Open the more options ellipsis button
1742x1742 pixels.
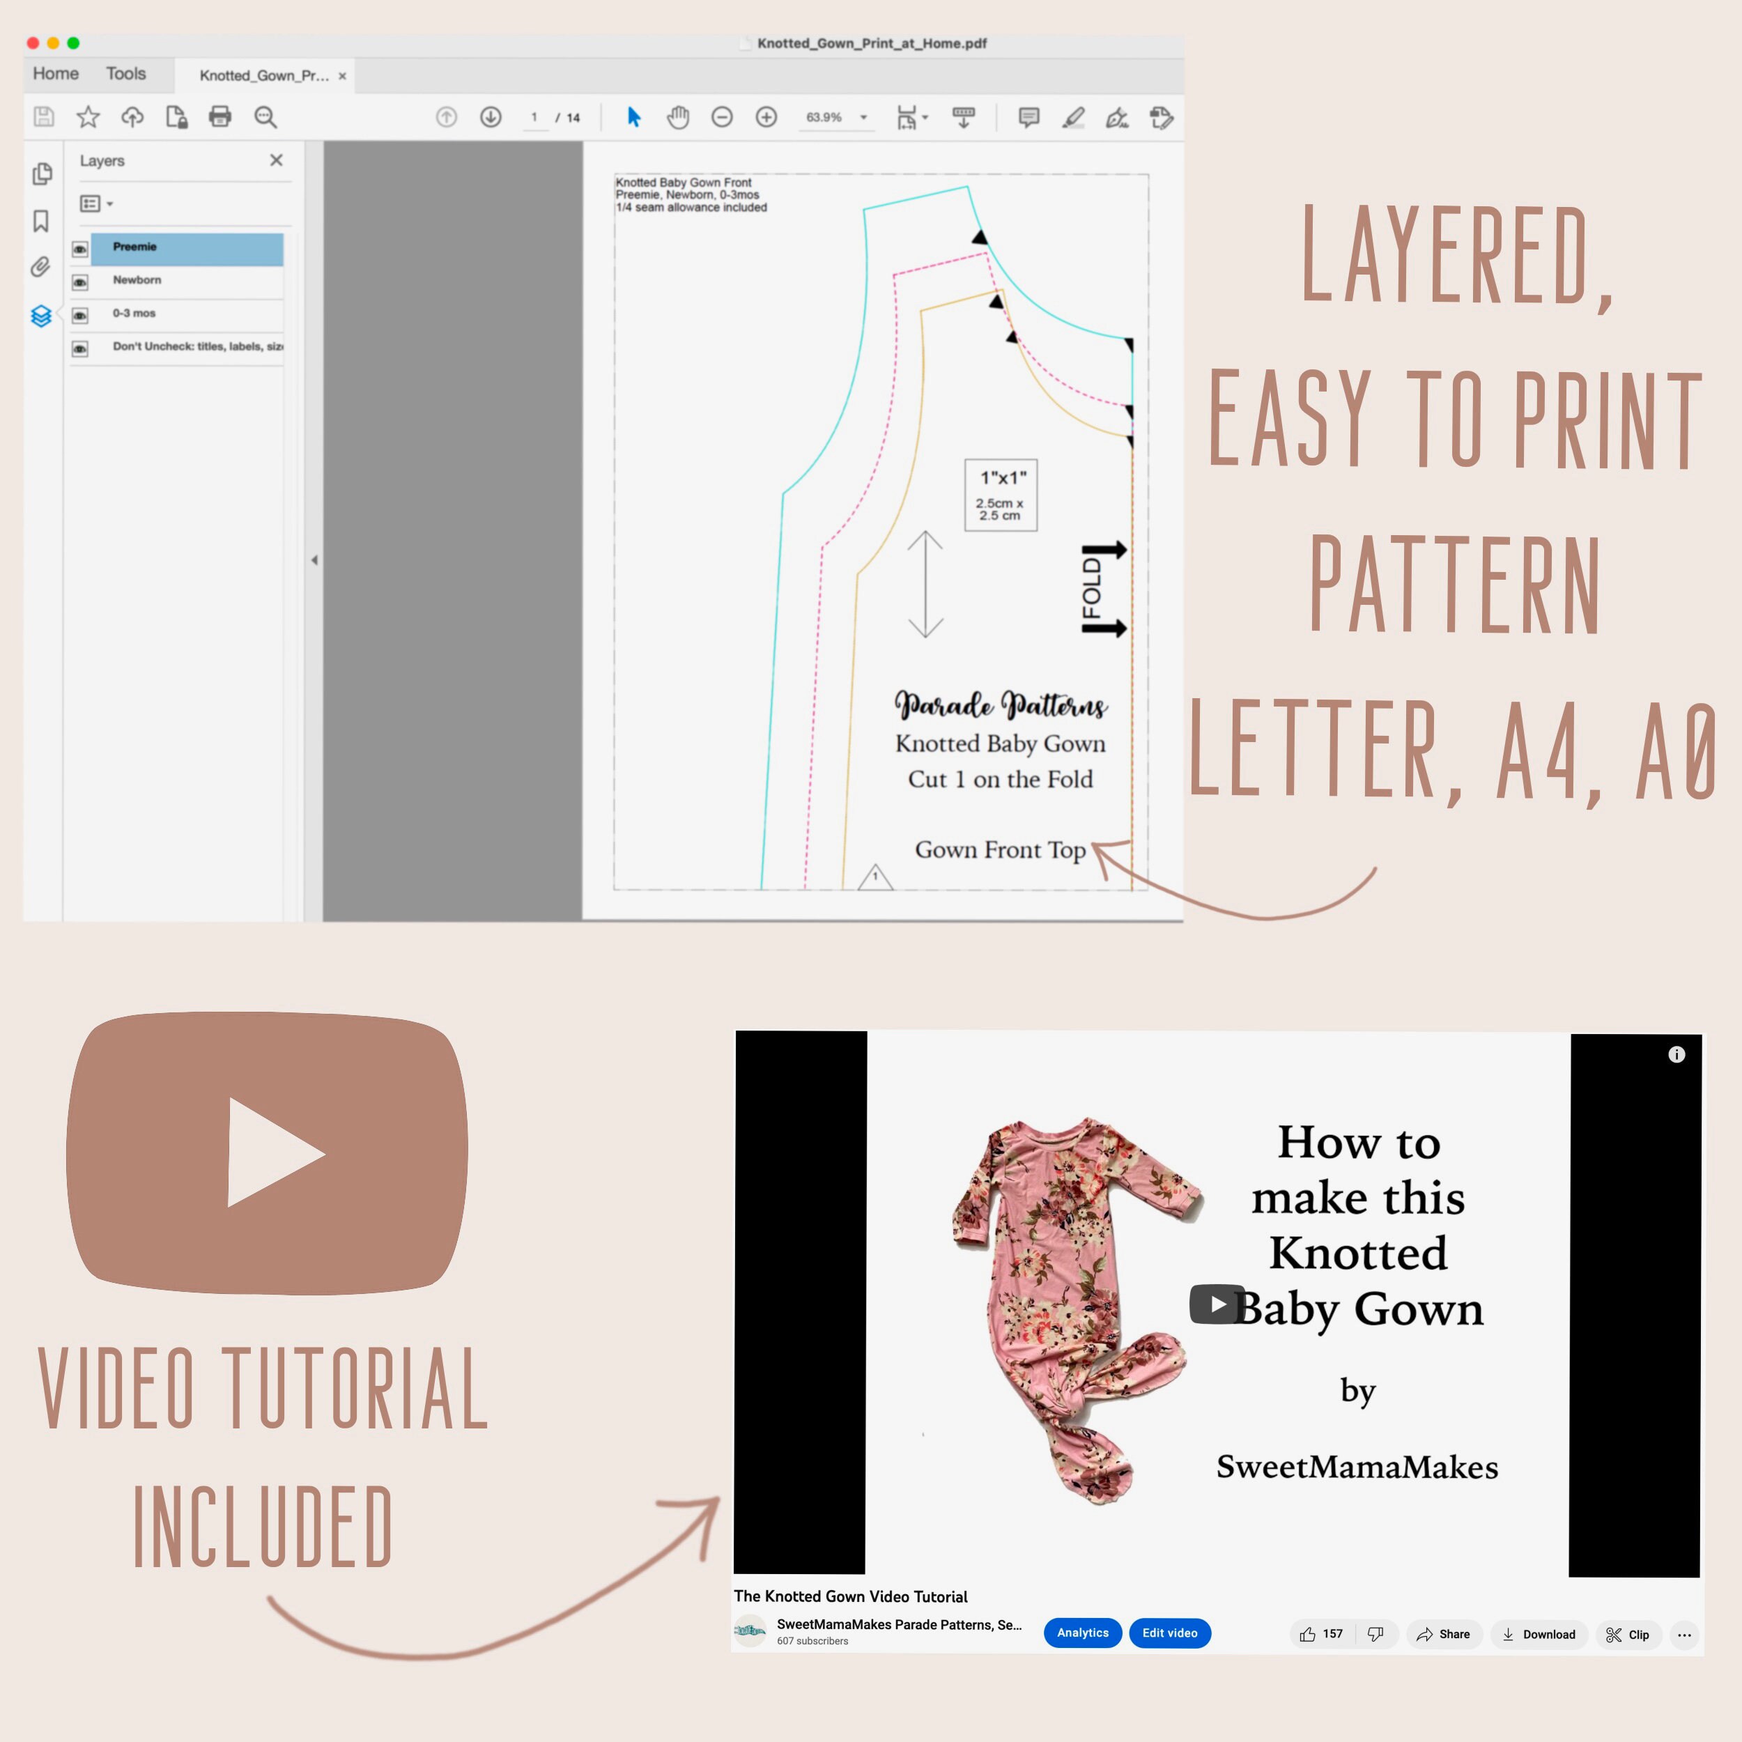(x=1684, y=1635)
